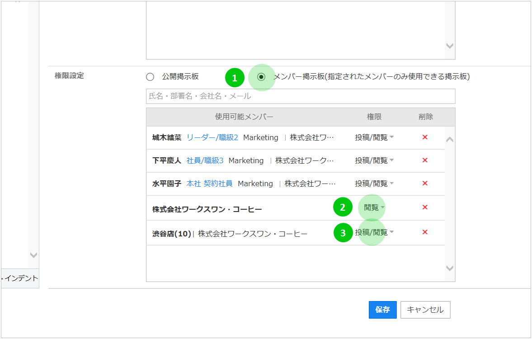The width and height of the screenshot is (532, 339).
Task: Remove 水平園子 via red X icon
Action: (x=425, y=184)
